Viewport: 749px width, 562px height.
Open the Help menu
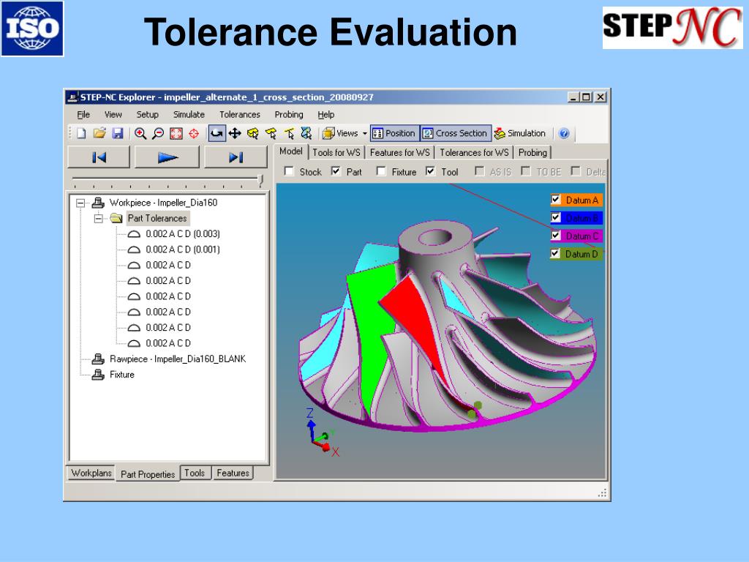click(325, 115)
